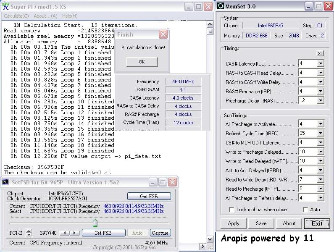
Task: Click Checksum: 096F532F line in Super PI
Action: [34, 167]
